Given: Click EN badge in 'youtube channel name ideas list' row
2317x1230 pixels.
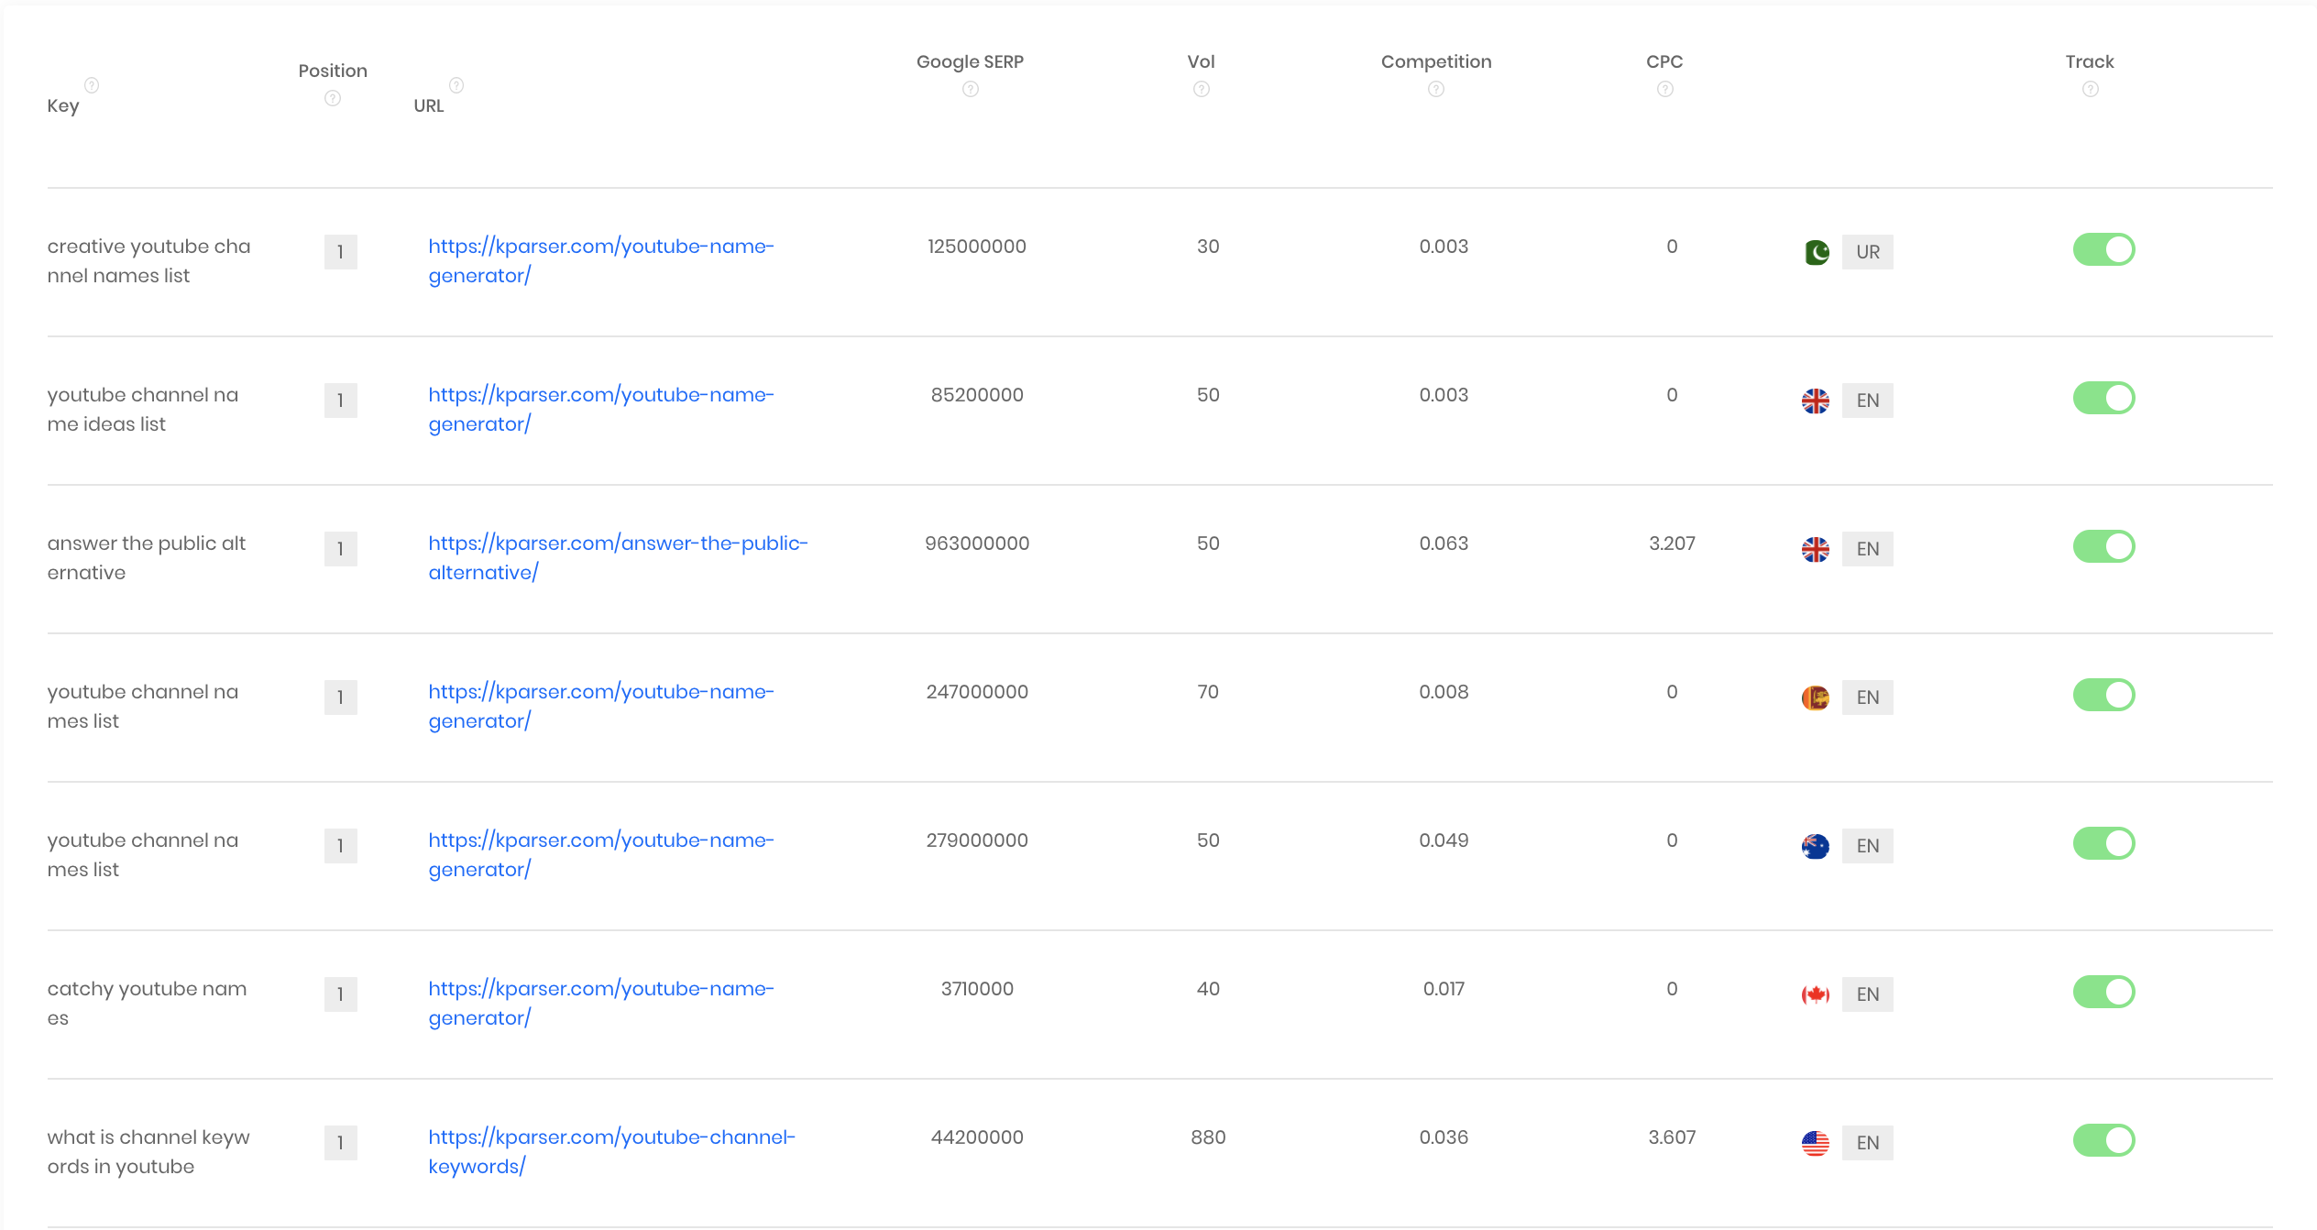Looking at the screenshot, I should click(1868, 401).
